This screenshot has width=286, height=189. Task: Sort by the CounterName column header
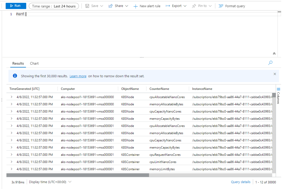[159, 89]
